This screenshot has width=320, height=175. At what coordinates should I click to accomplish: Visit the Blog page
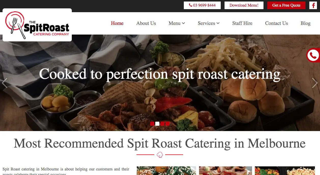pyautogui.click(x=305, y=23)
